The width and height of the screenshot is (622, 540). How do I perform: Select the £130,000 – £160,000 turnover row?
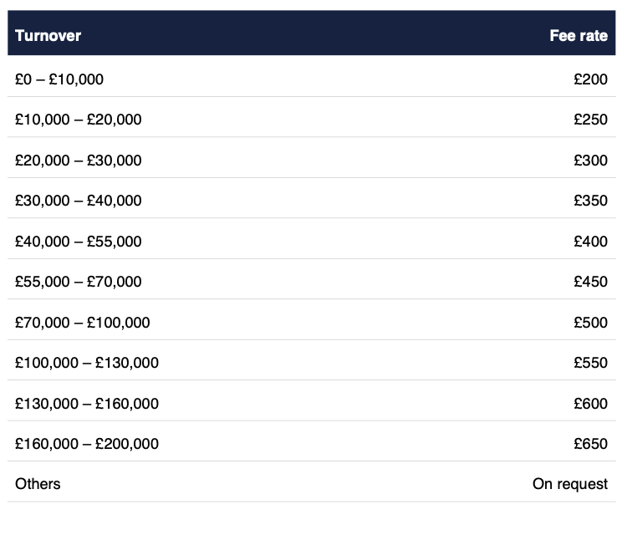87,404
